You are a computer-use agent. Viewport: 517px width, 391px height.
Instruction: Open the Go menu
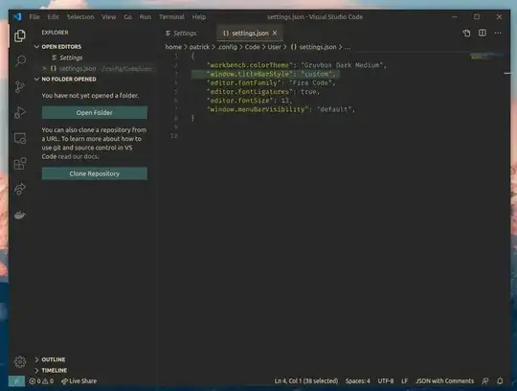[x=127, y=17]
